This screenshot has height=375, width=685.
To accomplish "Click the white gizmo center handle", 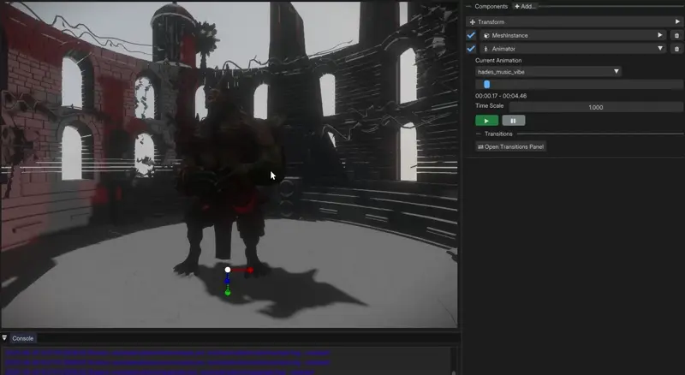I will 228,270.
